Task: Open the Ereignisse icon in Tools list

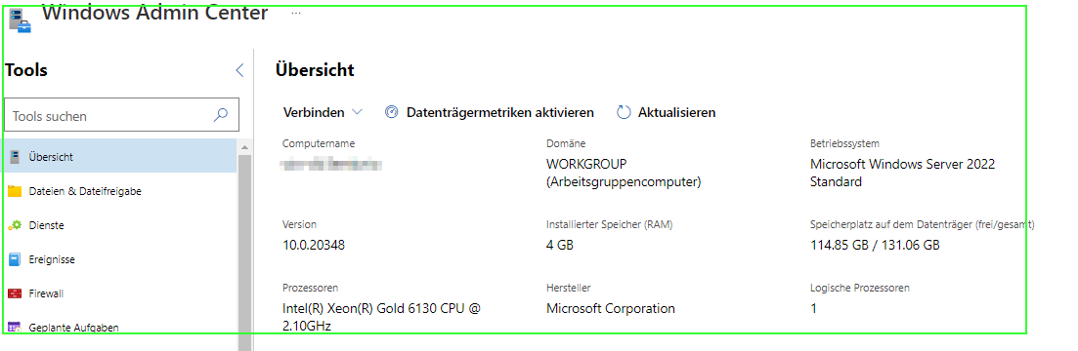Action: (x=15, y=259)
